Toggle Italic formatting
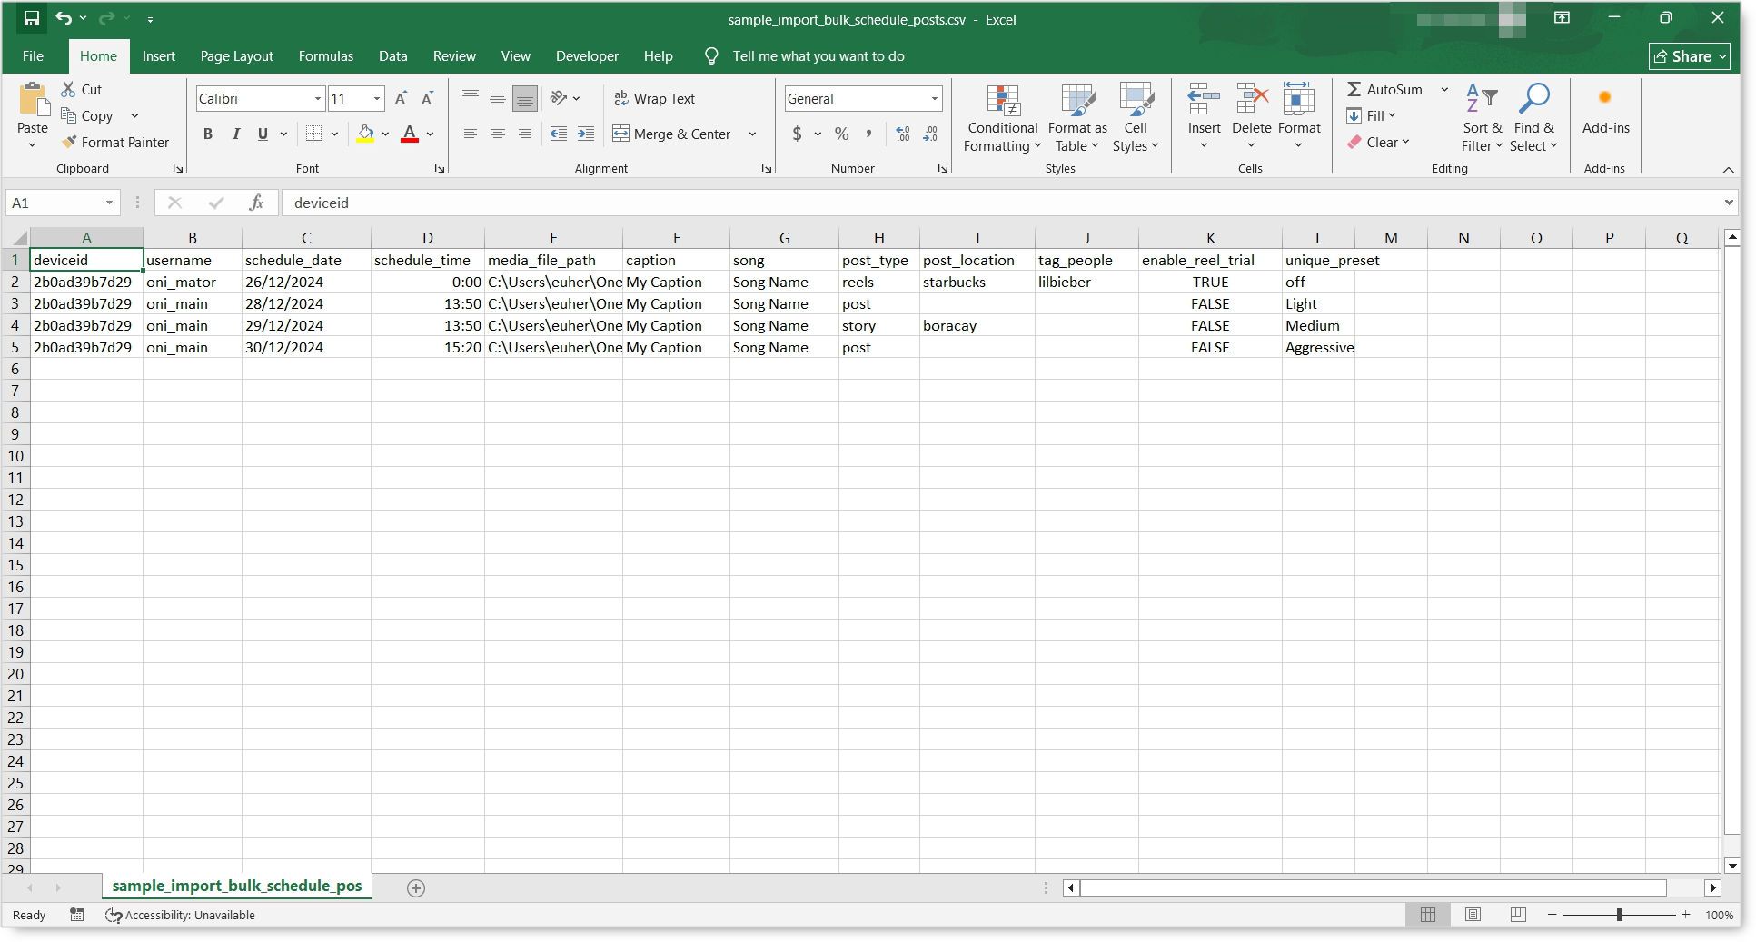This screenshot has width=1756, height=942. pyautogui.click(x=236, y=134)
